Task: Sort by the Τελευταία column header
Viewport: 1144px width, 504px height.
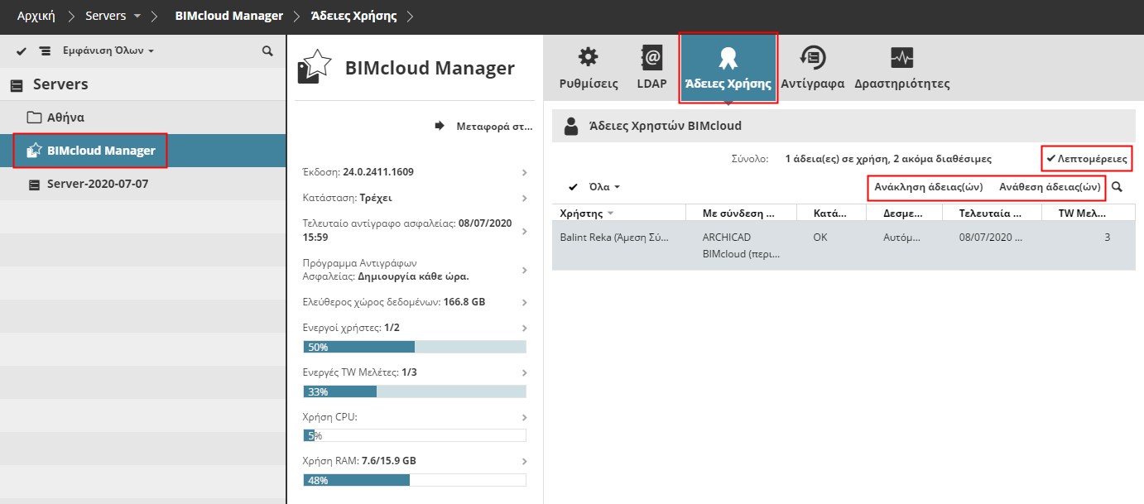Action: click(x=992, y=213)
